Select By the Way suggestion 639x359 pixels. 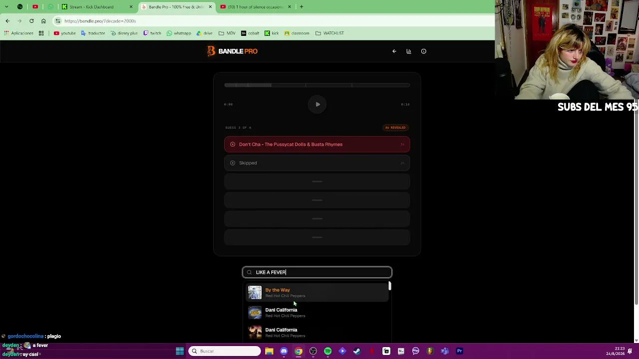(x=317, y=293)
